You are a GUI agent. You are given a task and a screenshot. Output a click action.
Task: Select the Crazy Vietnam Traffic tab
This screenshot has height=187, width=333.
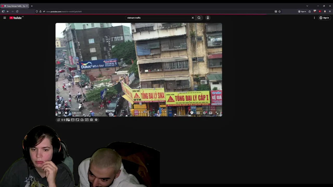(x=14, y=6)
